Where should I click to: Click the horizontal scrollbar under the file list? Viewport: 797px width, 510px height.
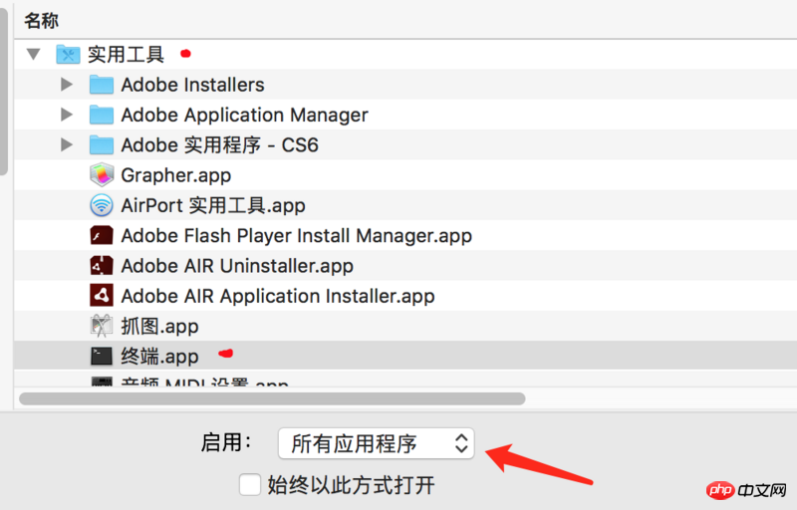pos(272,398)
